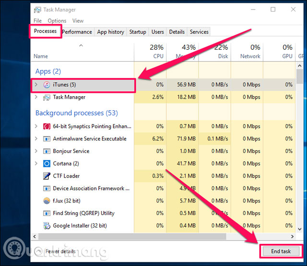Switch to the Users tab
The image size is (307, 266).
coord(158,32)
